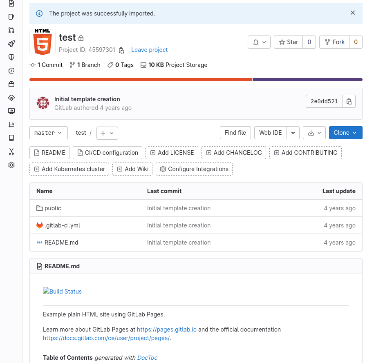Open Snippets using the scissors icon
Screen dimensions: 365x363
tap(11, 151)
